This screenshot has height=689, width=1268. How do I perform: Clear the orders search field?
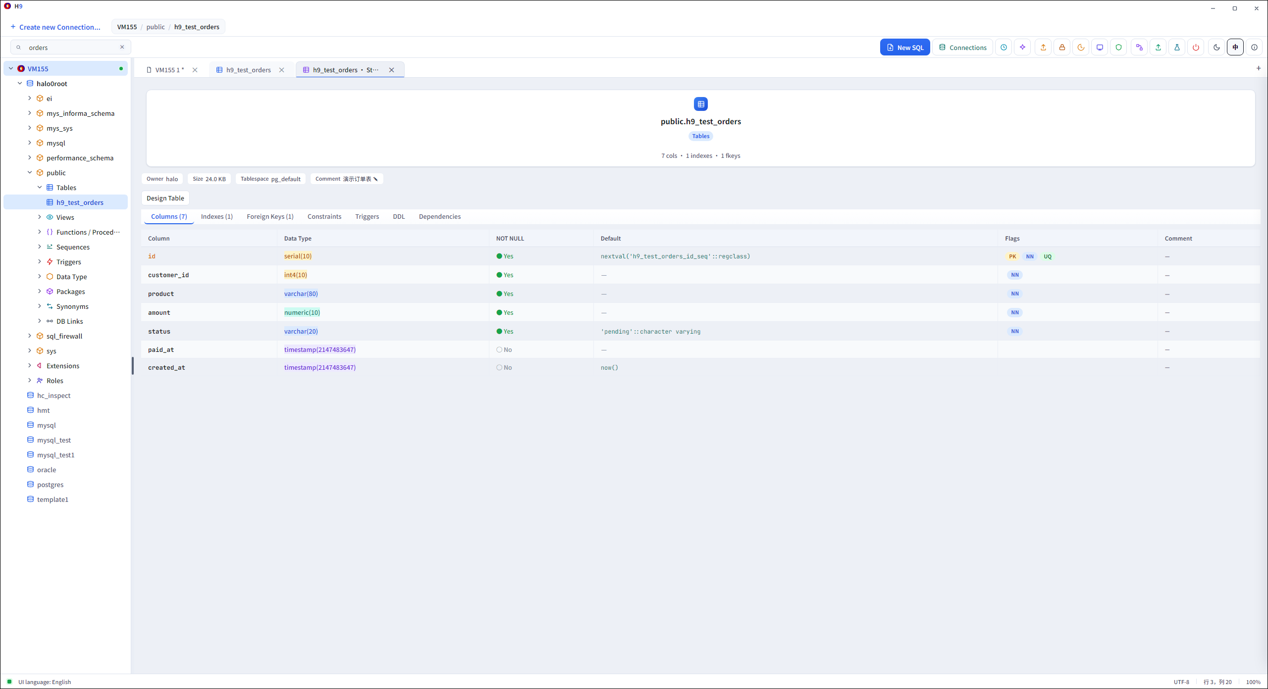122,47
